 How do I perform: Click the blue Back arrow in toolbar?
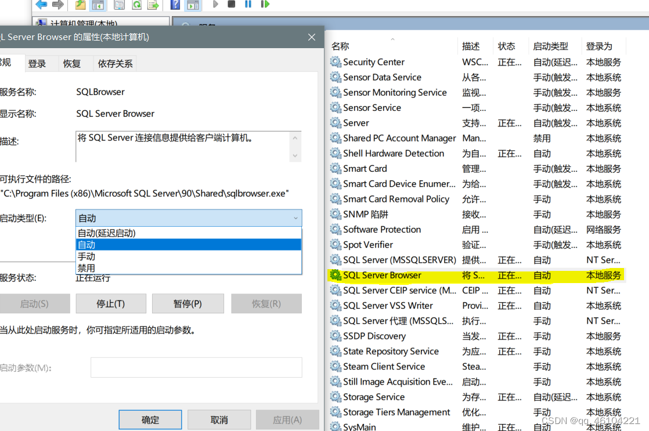click(41, 4)
